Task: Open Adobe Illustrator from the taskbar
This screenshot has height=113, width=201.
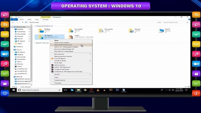Action: click(x=111, y=90)
